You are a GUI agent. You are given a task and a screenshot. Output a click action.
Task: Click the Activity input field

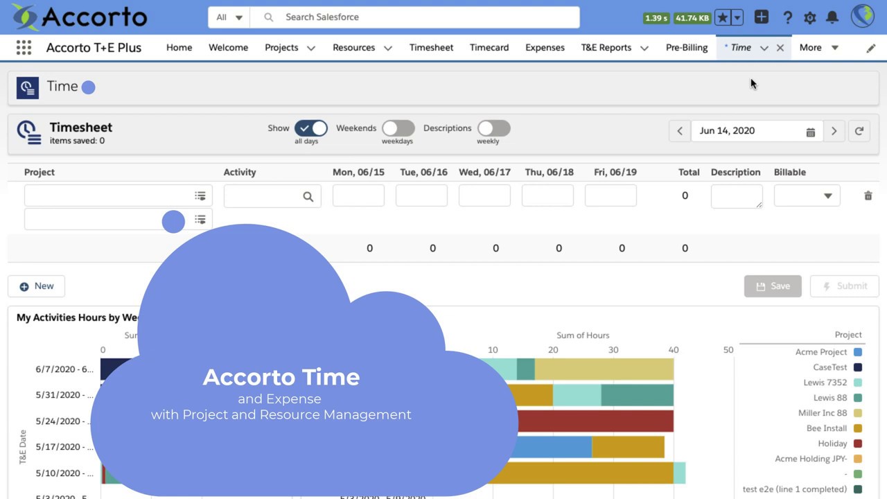(272, 196)
